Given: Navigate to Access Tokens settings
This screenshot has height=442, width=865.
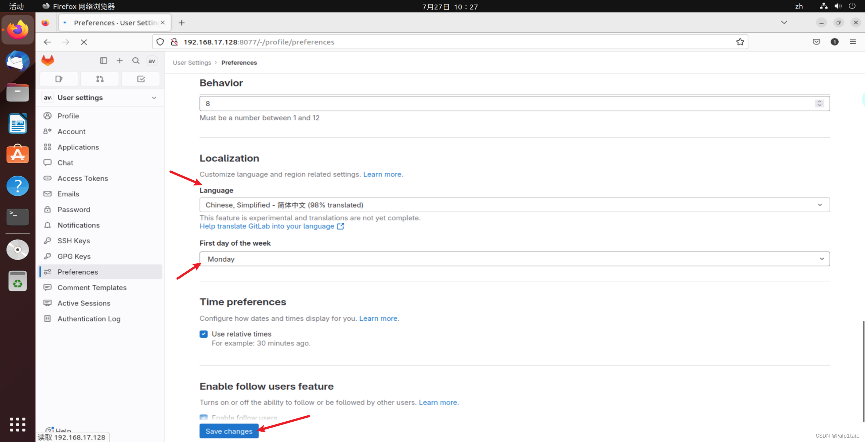Looking at the screenshot, I should pos(83,178).
